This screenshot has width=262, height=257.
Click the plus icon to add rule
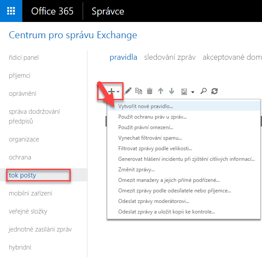point(111,91)
